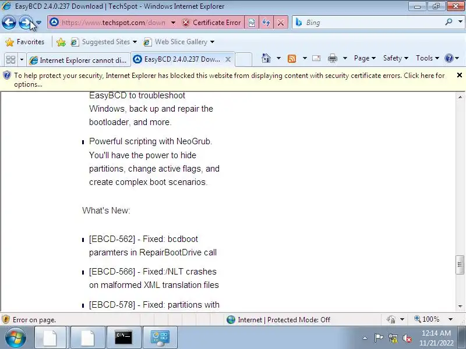Viewport: 466px width, 349px height.
Task: Open the second blank document taskbar item
Action: 88,337
